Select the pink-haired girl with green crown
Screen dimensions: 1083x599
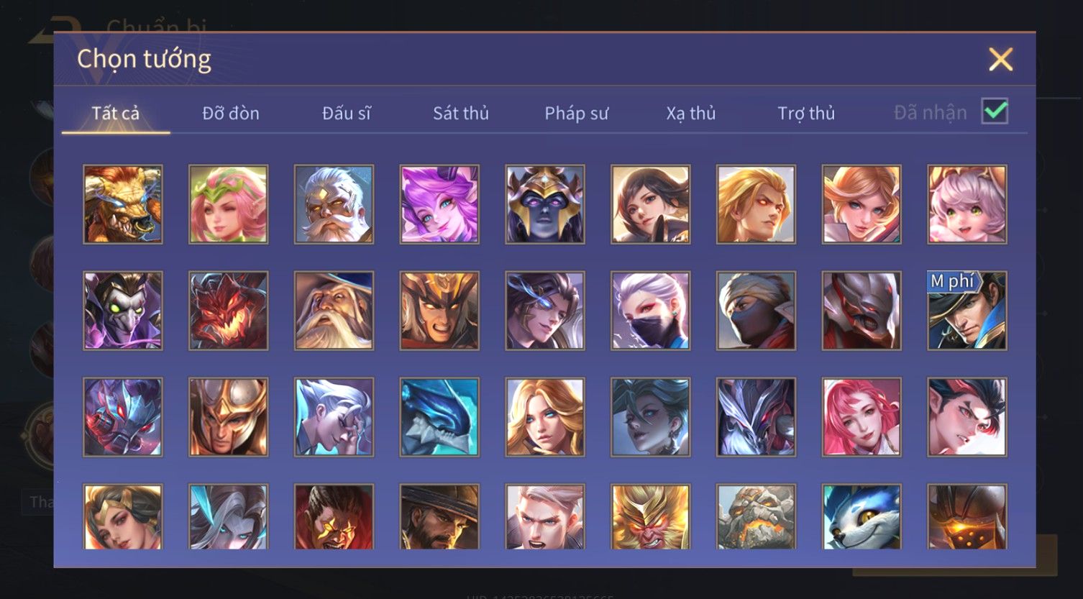(229, 204)
